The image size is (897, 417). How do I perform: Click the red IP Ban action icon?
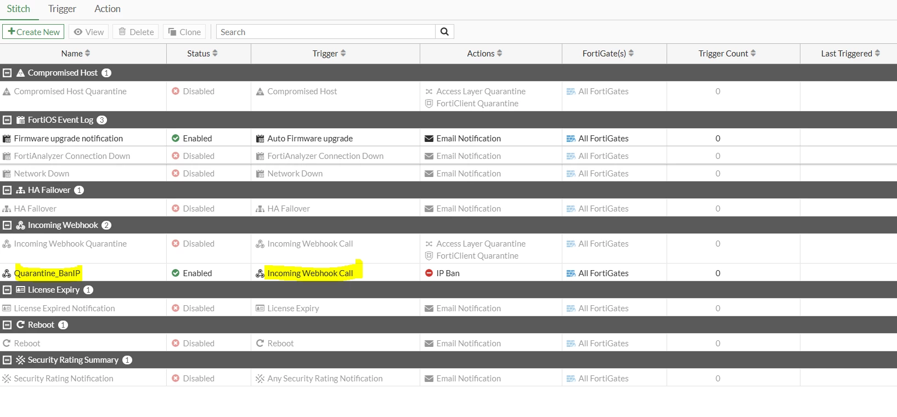(x=429, y=273)
